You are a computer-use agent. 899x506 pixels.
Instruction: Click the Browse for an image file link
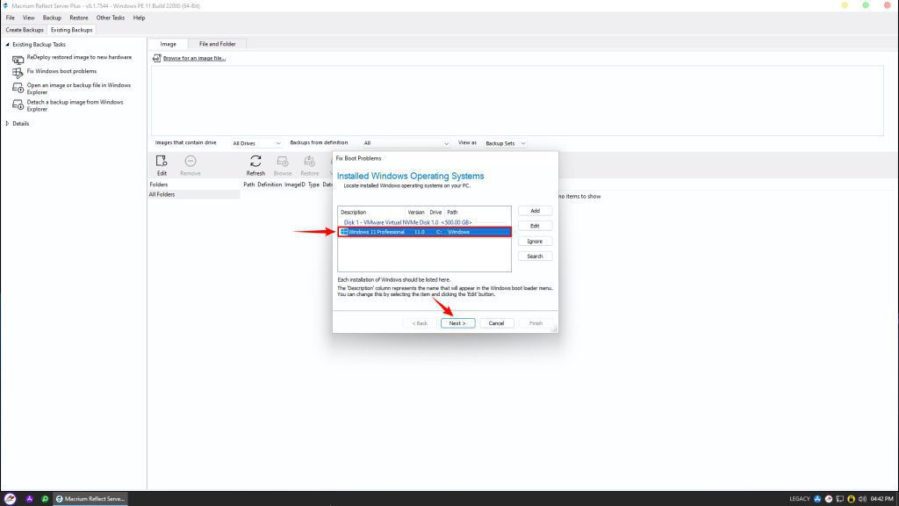[x=194, y=58]
